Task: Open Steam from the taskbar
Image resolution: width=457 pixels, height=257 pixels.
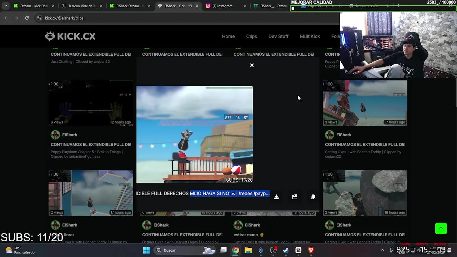Action: pos(286,250)
